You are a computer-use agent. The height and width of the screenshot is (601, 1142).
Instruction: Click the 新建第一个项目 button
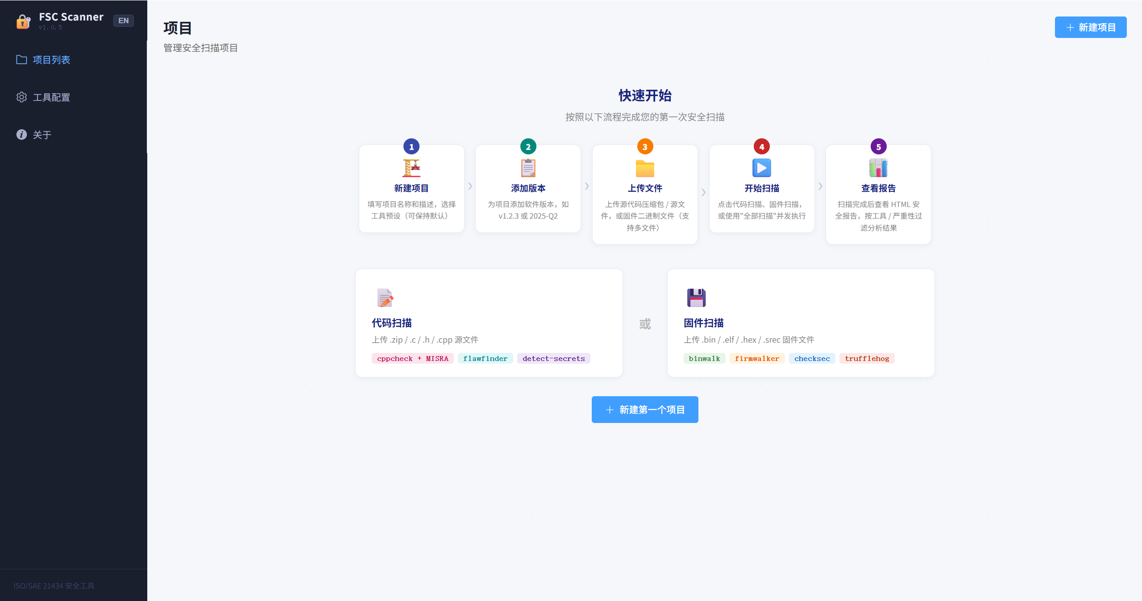point(645,410)
